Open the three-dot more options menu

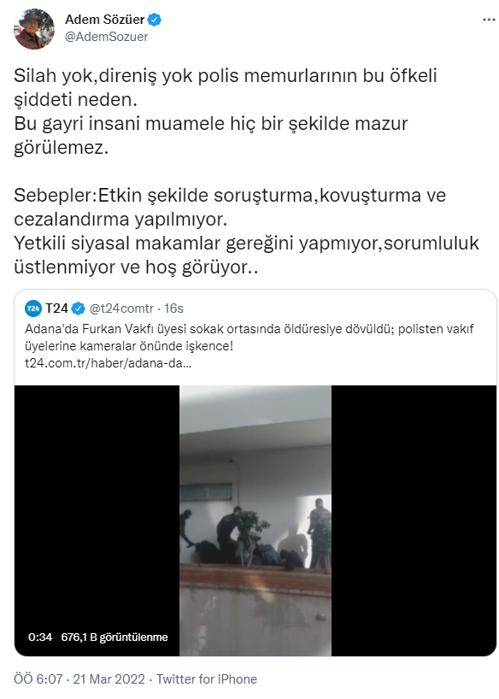pyautogui.click(x=489, y=20)
